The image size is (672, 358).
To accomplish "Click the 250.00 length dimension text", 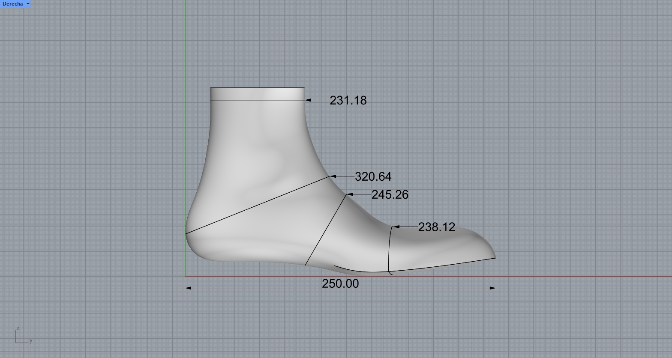I will click(x=340, y=283).
